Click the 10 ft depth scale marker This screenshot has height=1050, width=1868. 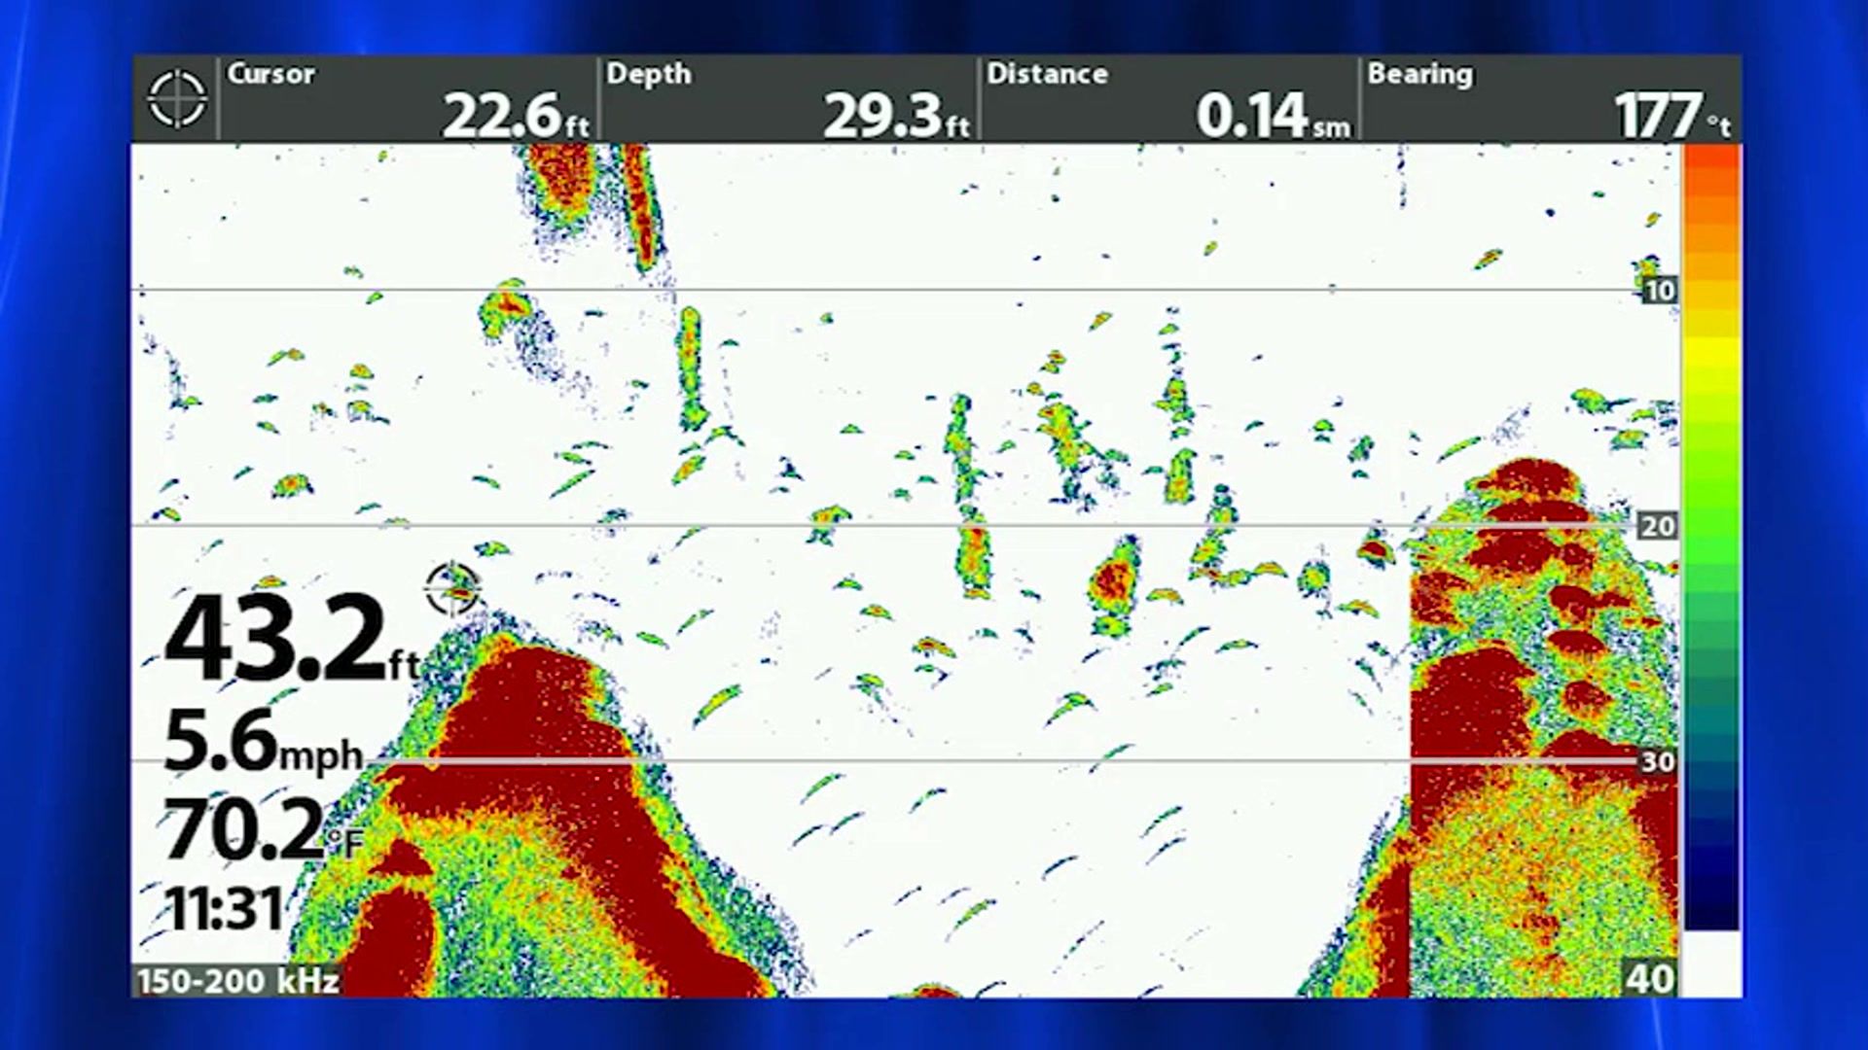[x=1659, y=290]
